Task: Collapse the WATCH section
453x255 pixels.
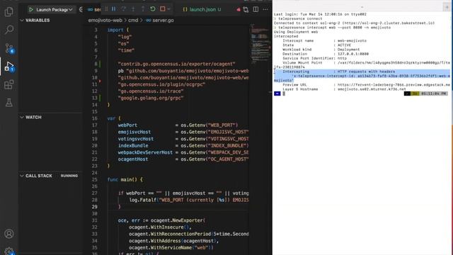Action: pyautogui.click(x=30, y=117)
